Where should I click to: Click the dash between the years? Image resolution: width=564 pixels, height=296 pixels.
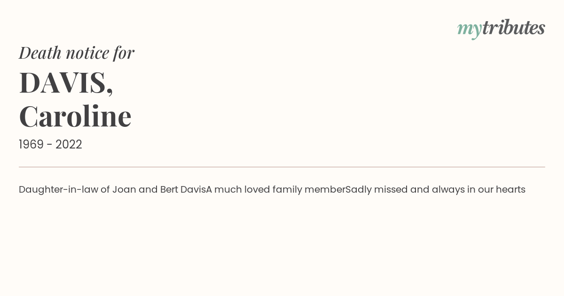pyautogui.click(x=49, y=145)
